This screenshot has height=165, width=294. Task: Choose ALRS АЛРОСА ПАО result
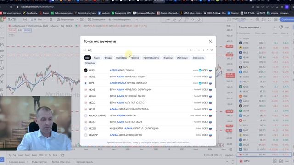click(x=148, y=70)
